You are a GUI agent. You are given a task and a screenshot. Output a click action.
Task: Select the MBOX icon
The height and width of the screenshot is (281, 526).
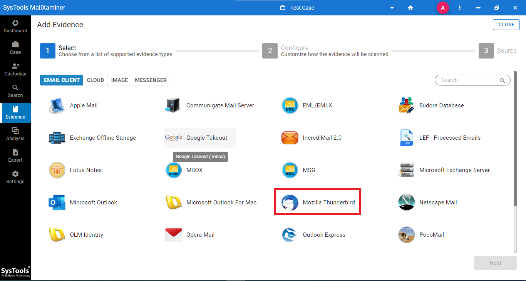pyautogui.click(x=173, y=170)
